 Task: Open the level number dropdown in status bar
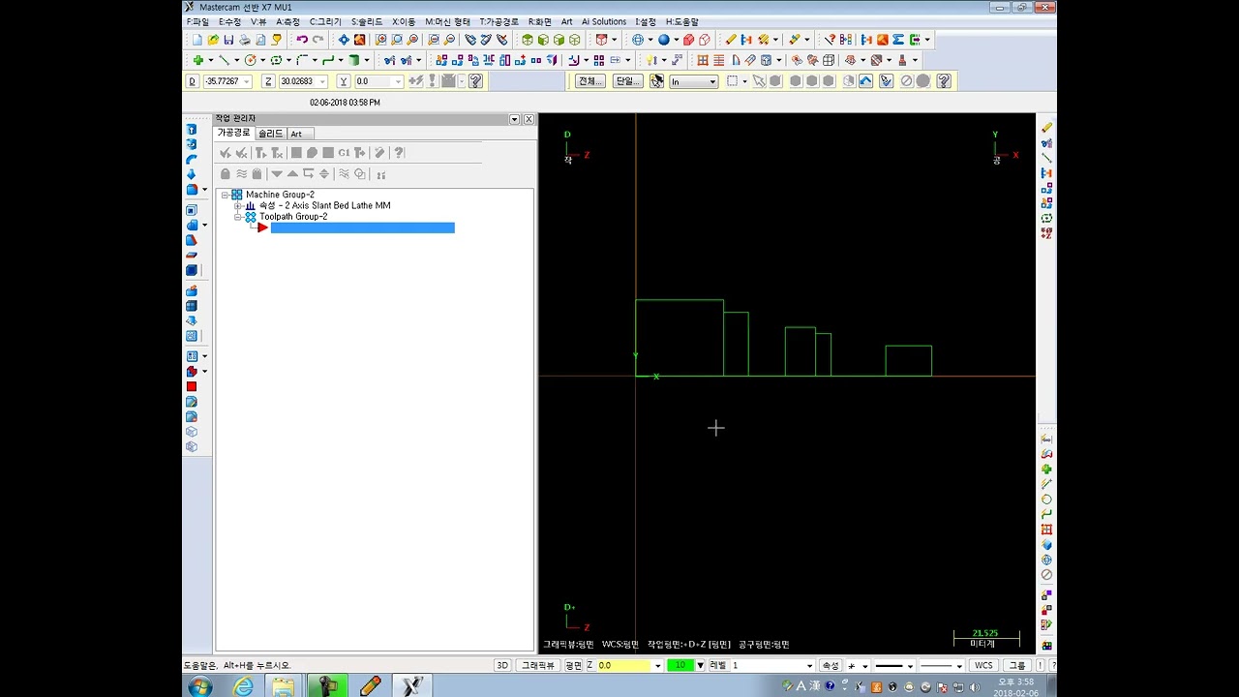[809, 666]
